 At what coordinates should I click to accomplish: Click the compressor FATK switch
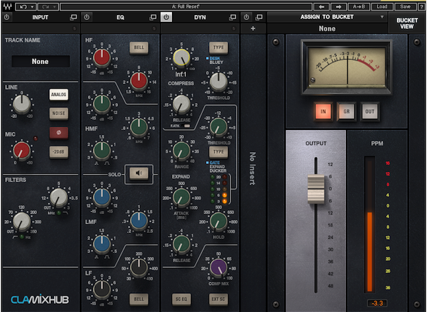(x=187, y=126)
